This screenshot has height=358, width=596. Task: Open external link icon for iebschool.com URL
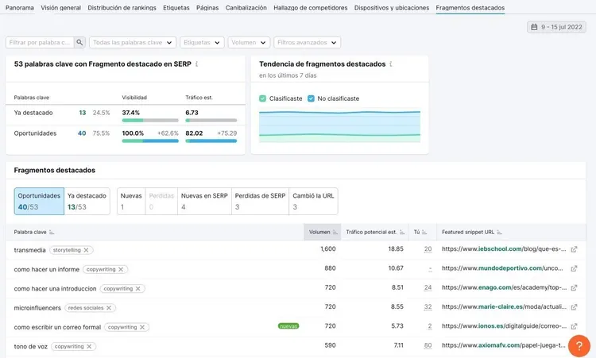(x=574, y=249)
